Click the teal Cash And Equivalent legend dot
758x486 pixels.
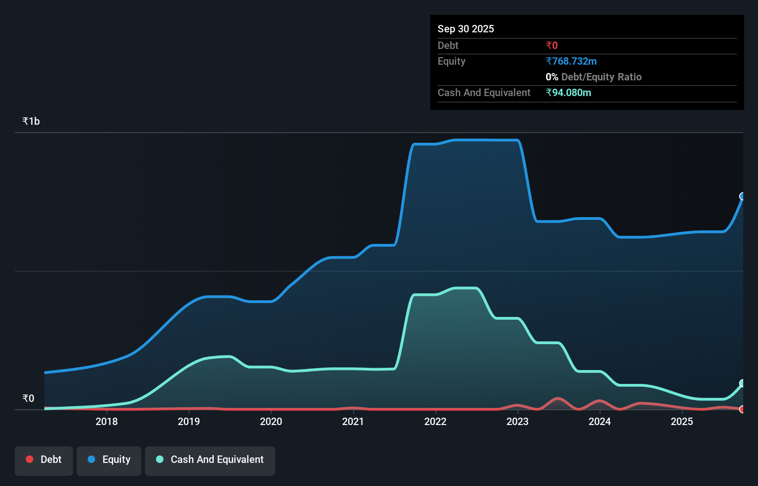[159, 459]
